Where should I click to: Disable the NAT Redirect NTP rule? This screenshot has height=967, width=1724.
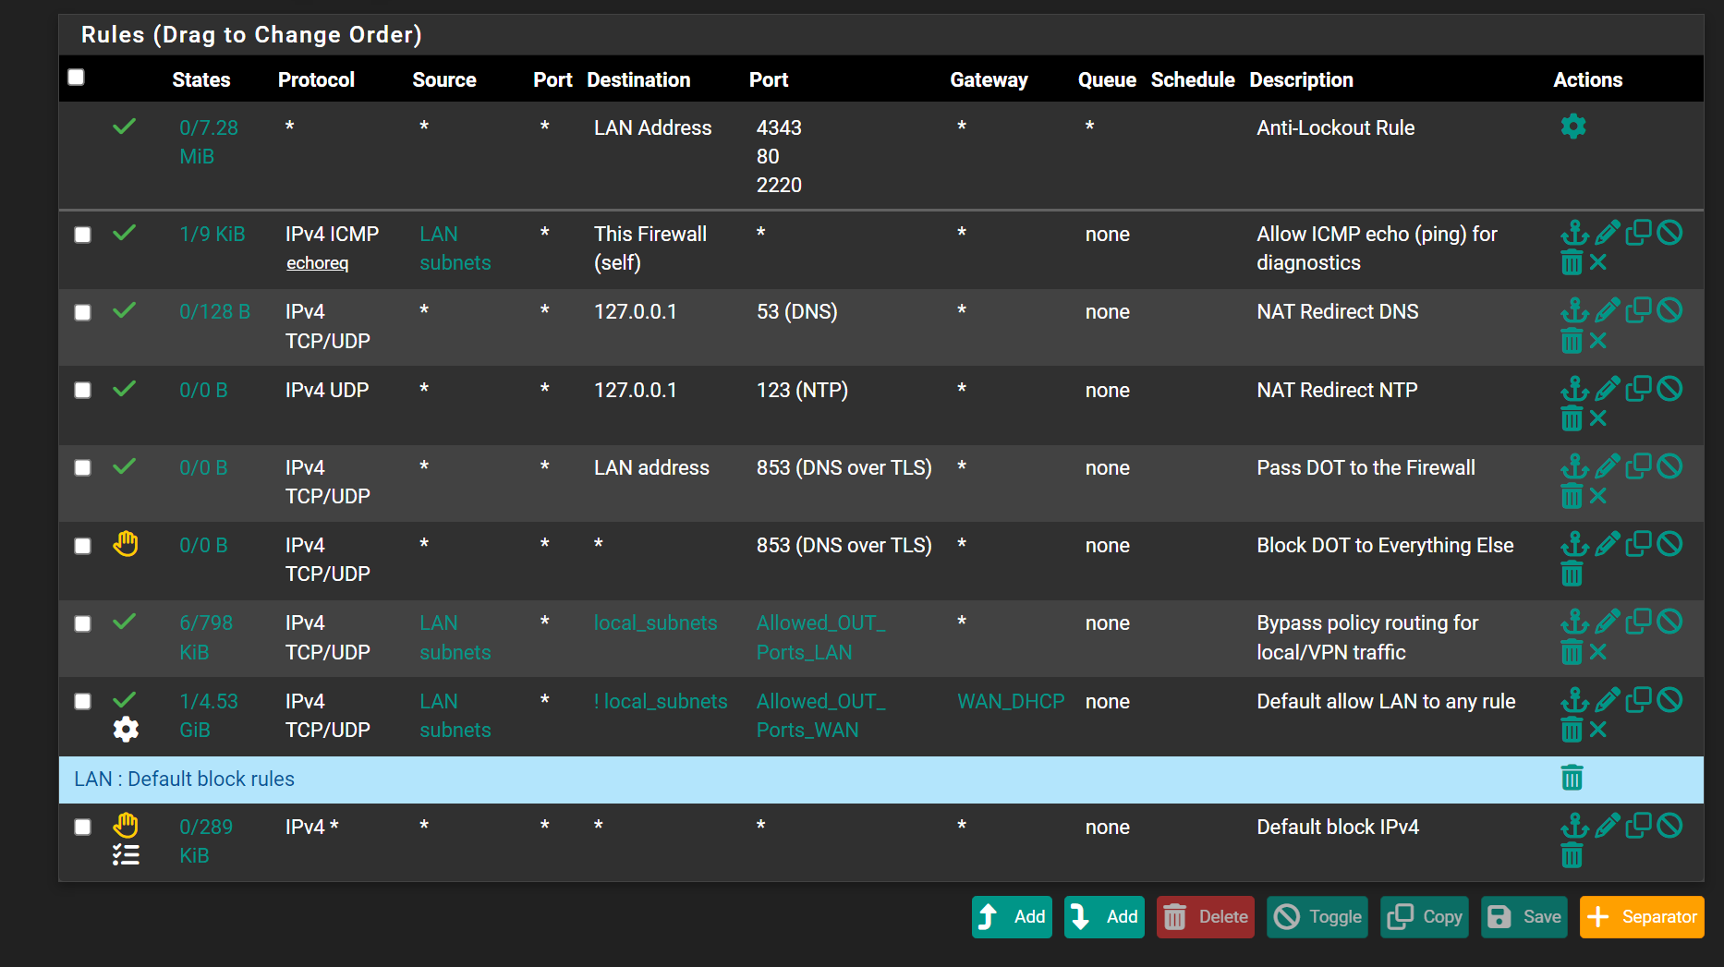point(1669,389)
